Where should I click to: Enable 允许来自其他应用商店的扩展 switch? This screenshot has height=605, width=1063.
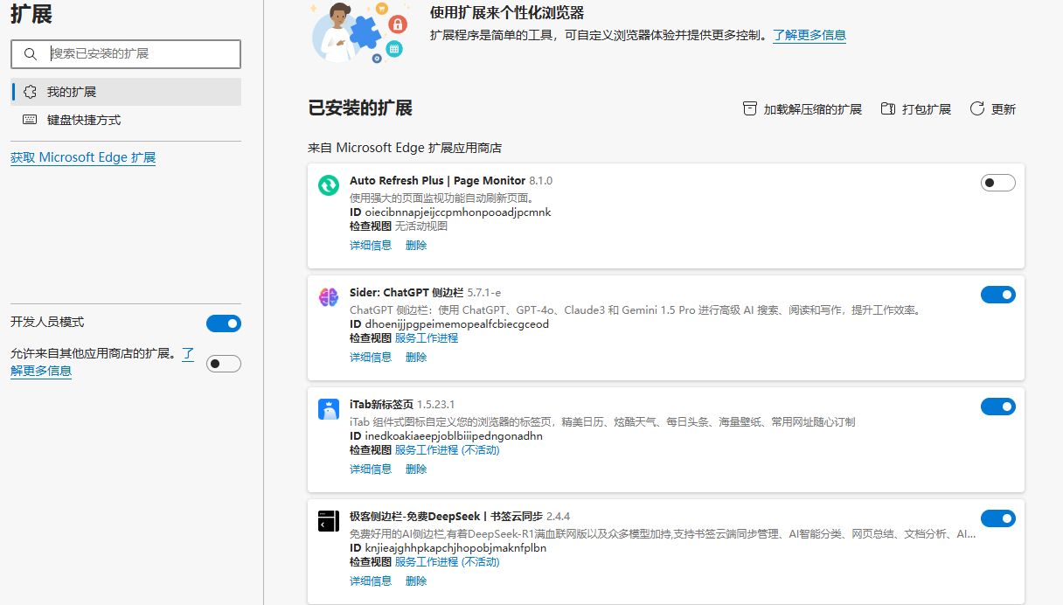[224, 364]
